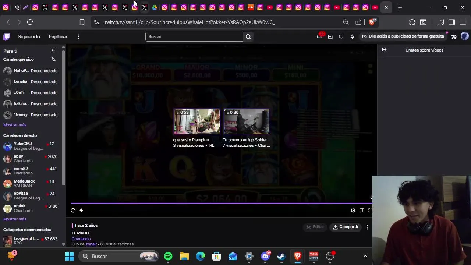Reload the page in browser
The height and width of the screenshot is (265, 471).
click(x=30, y=22)
